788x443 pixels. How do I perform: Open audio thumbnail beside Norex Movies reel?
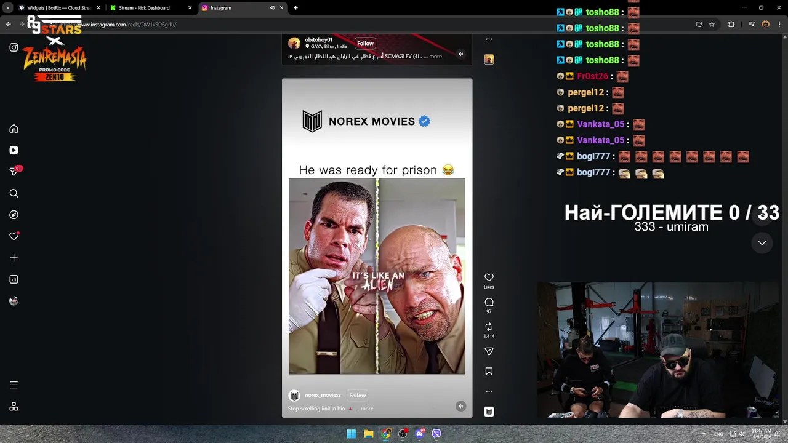coord(489,412)
